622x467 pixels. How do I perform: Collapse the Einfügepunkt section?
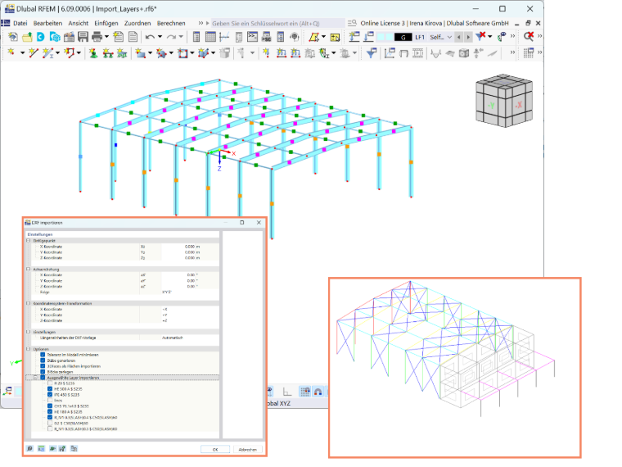coord(28,241)
